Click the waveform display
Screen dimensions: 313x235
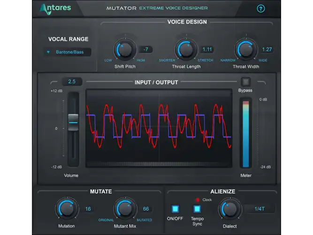point(159,128)
